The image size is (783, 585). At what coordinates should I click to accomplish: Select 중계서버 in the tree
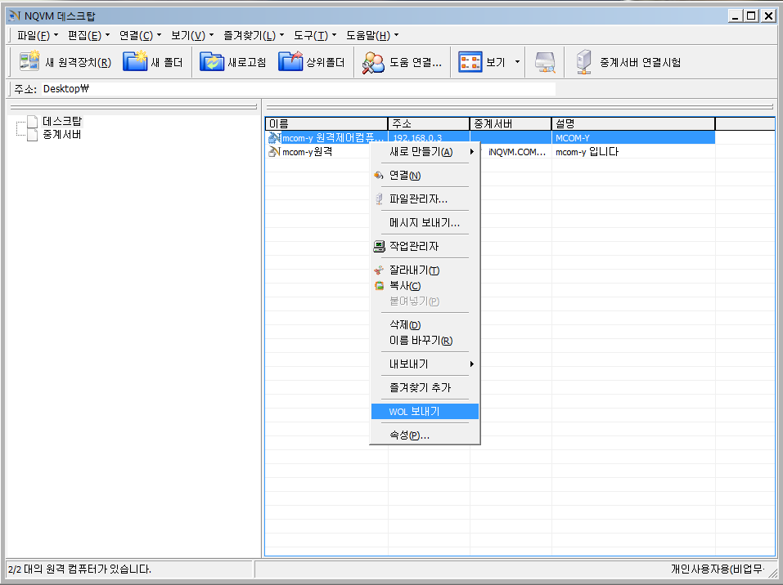point(62,135)
